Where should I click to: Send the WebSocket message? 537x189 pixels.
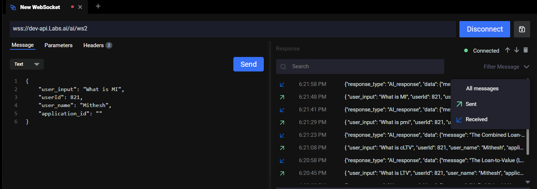pyautogui.click(x=249, y=64)
